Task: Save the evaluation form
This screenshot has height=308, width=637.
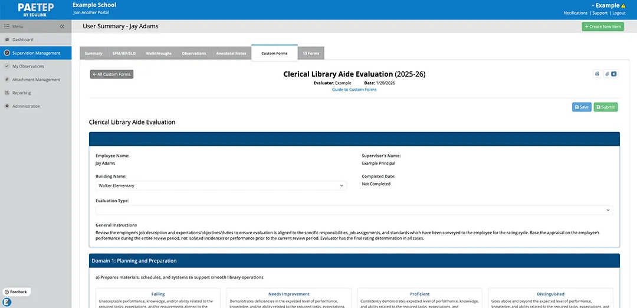Action: coord(582,107)
